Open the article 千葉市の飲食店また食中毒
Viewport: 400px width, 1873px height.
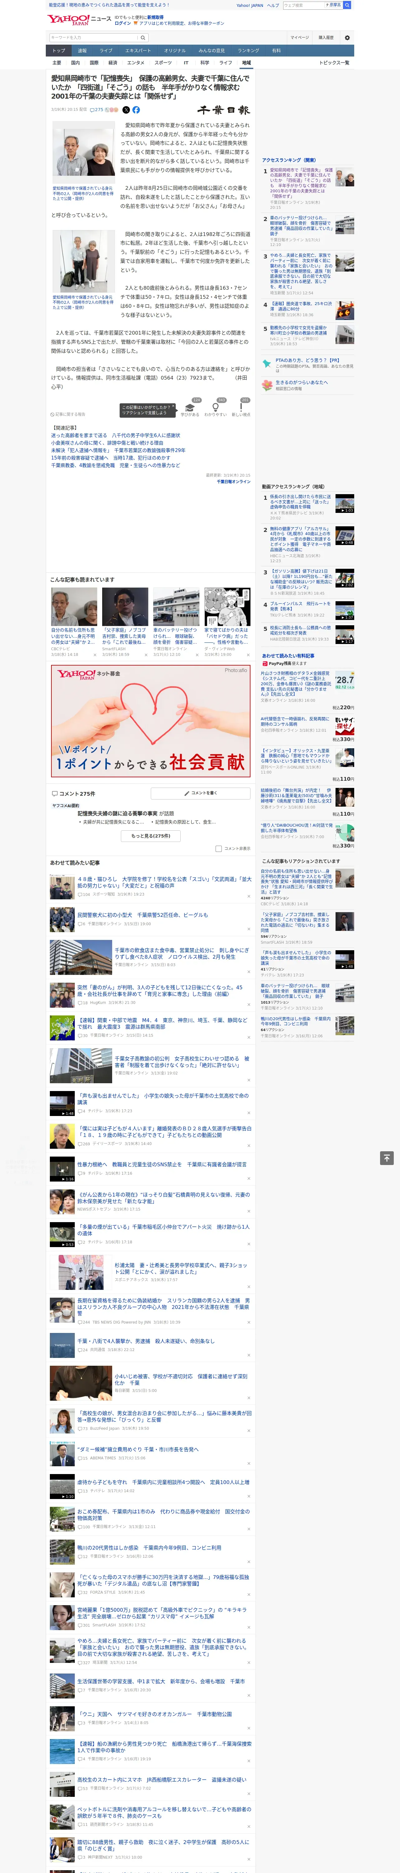click(182, 954)
